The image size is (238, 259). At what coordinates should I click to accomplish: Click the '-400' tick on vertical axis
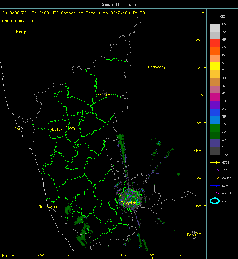(x=197, y=206)
